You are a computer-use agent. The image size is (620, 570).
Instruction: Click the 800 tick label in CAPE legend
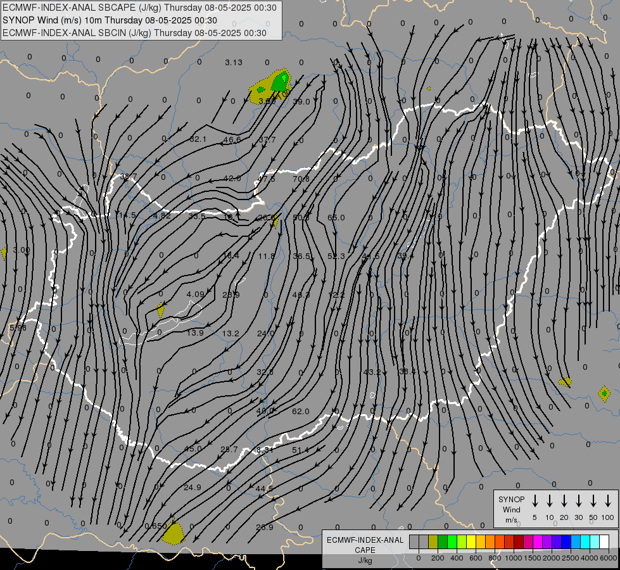tap(495, 558)
